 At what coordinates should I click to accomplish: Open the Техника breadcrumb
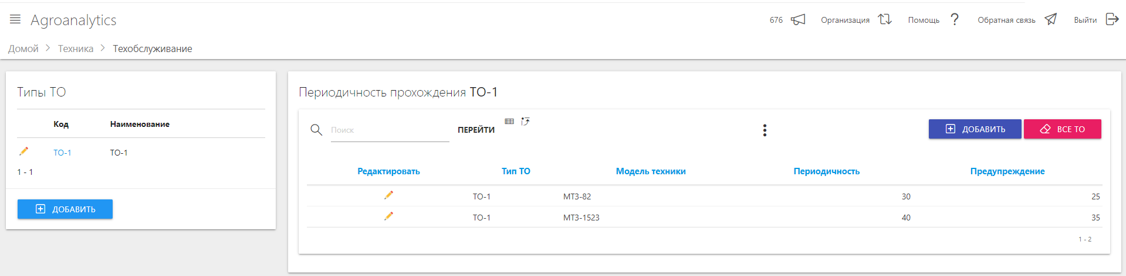click(76, 49)
